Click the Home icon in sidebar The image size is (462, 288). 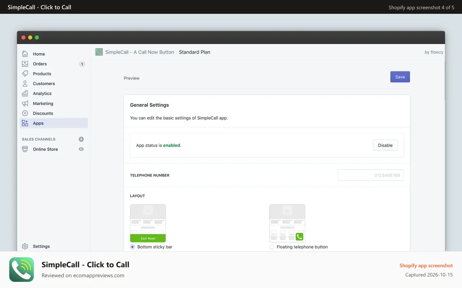pyautogui.click(x=25, y=54)
